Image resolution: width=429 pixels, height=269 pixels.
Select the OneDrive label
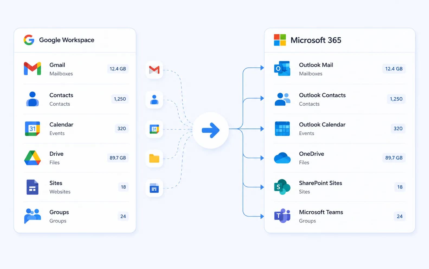[x=311, y=154]
